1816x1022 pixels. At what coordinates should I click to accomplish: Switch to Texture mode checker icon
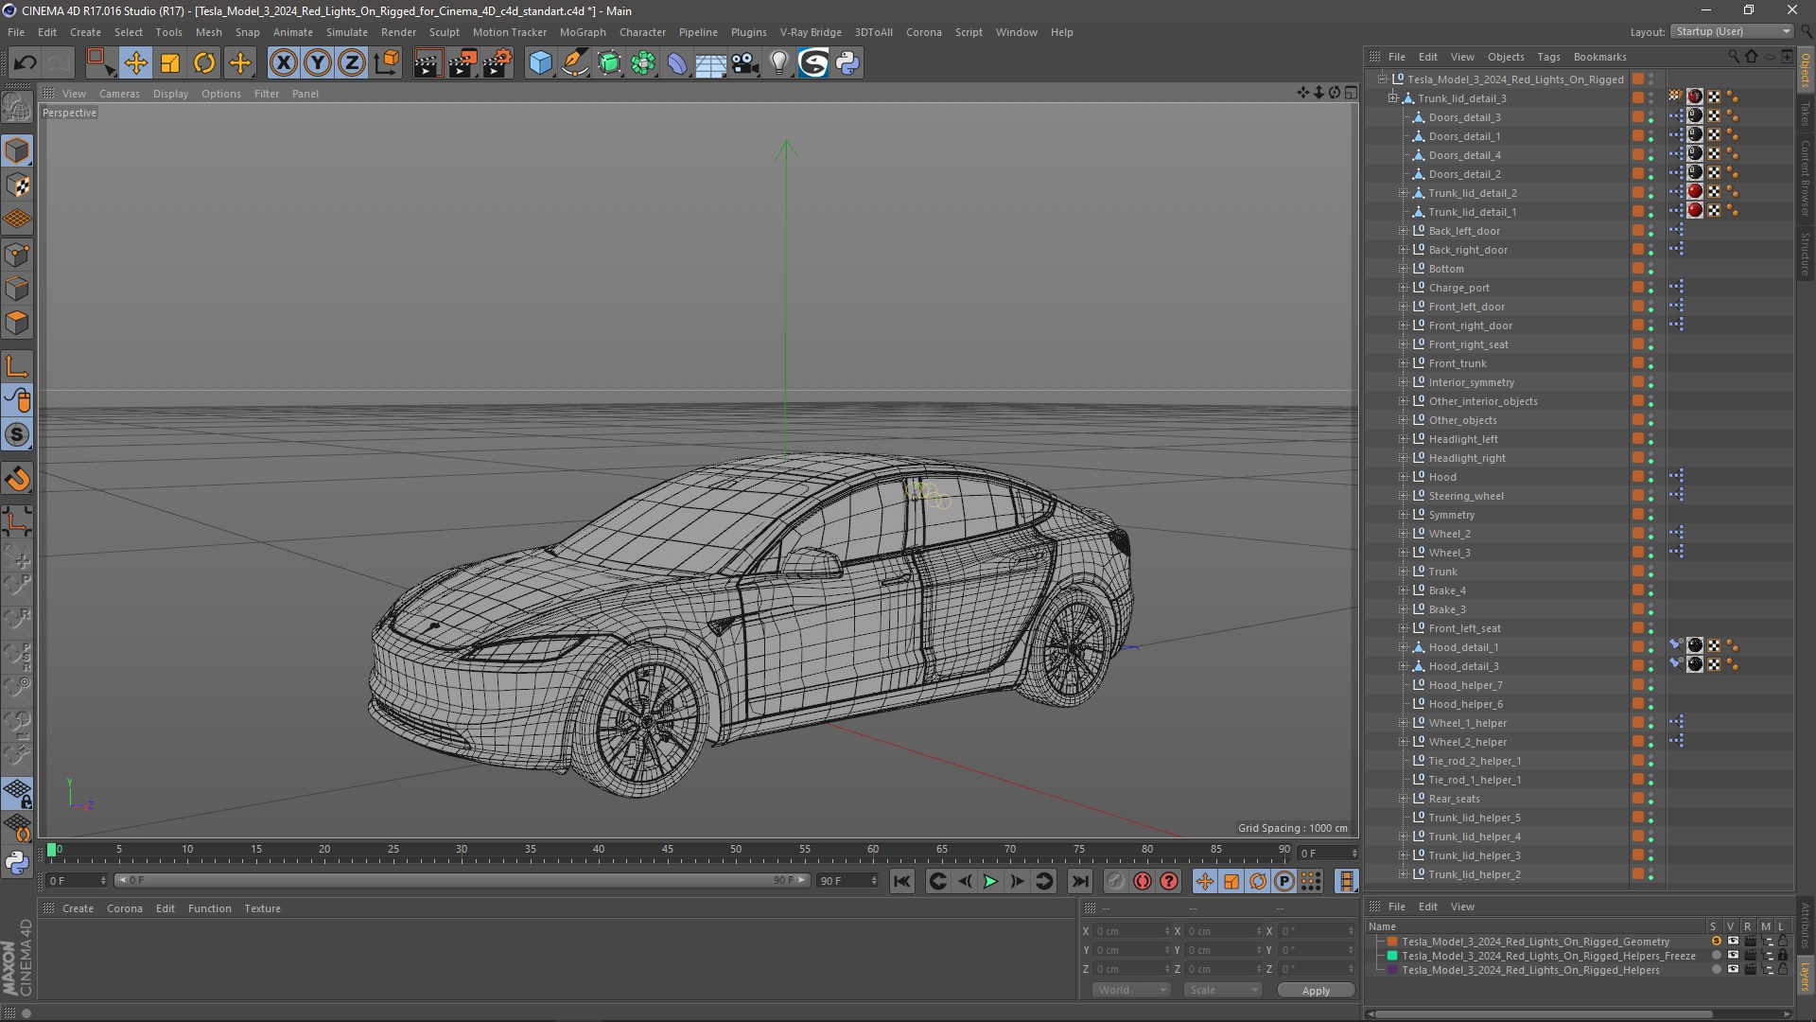click(x=17, y=185)
